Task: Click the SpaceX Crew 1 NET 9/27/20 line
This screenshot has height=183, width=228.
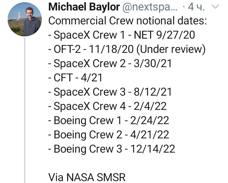Action: [122, 35]
